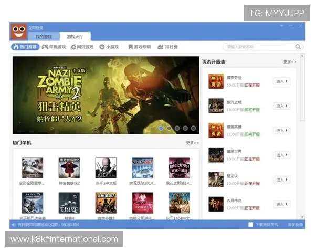Viewport: 315px width, 252px height.
Task: Click the 屠龙诀 game icon
Action: point(216,180)
